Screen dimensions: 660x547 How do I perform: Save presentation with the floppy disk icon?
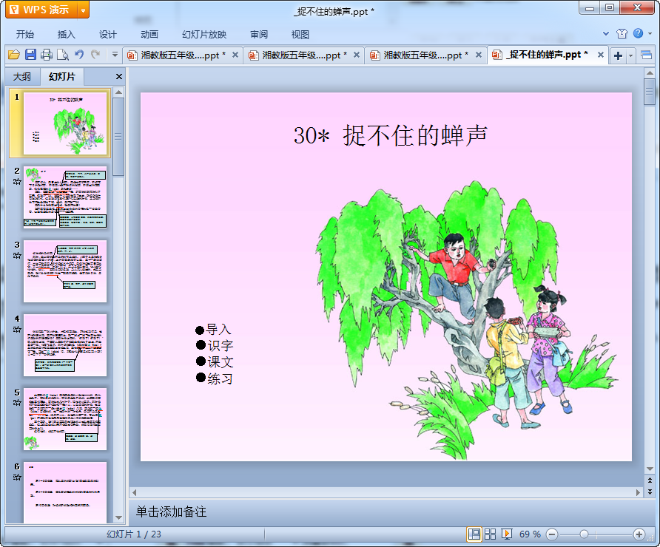click(30, 55)
